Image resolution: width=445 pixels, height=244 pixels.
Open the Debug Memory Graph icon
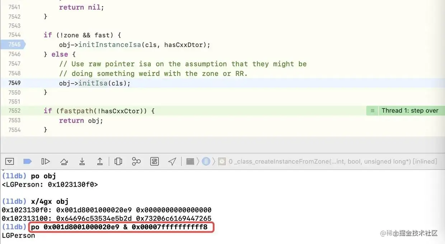[136, 161]
